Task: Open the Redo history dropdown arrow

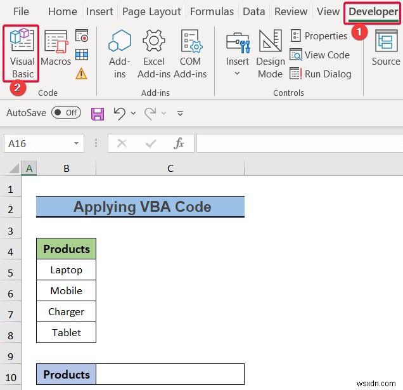Action: [163, 113]
